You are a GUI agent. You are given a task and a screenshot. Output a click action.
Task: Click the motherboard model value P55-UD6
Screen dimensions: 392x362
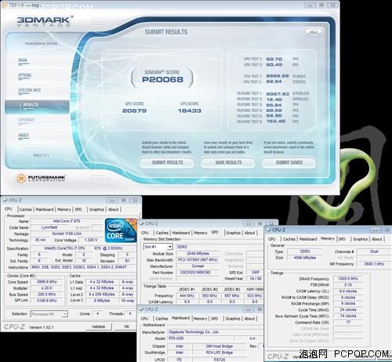point(200,338)
